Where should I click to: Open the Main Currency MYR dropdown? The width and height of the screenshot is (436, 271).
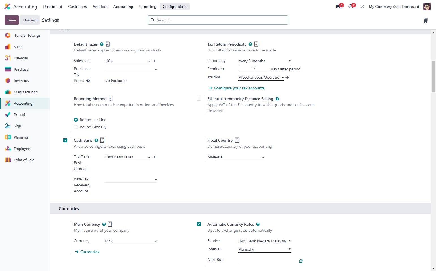131,241
